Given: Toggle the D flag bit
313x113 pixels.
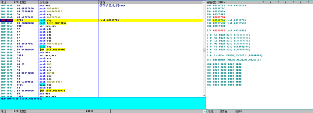Looking at the screenshot, I should 211,52.
